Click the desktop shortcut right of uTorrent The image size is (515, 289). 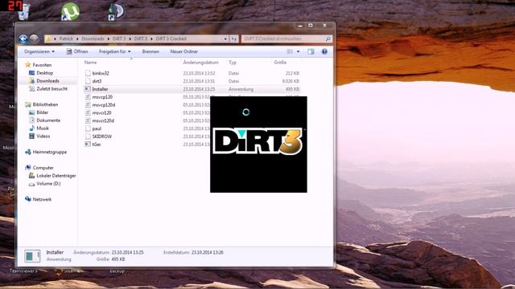click(117, 11)
